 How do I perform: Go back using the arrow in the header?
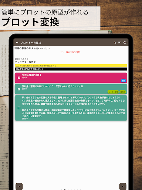pos(17,43)
